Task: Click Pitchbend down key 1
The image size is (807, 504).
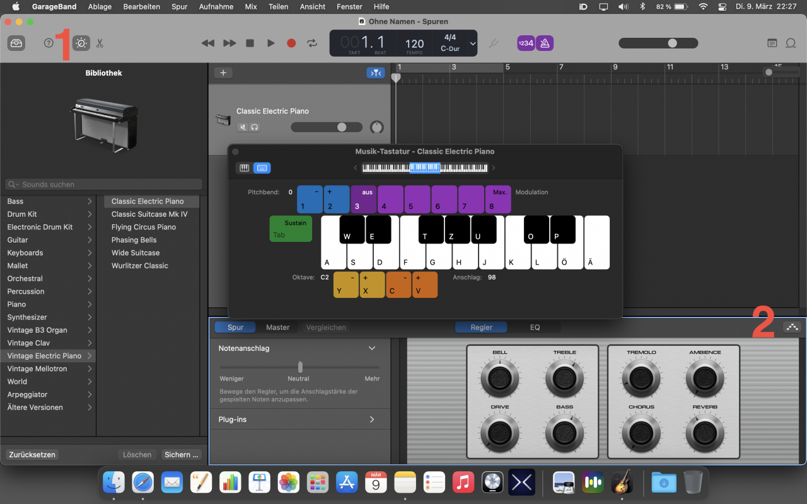Action: click(310, 199)
